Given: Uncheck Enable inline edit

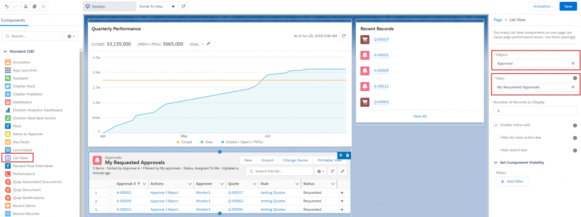Looking at the screenshot, I should [496, 125].
